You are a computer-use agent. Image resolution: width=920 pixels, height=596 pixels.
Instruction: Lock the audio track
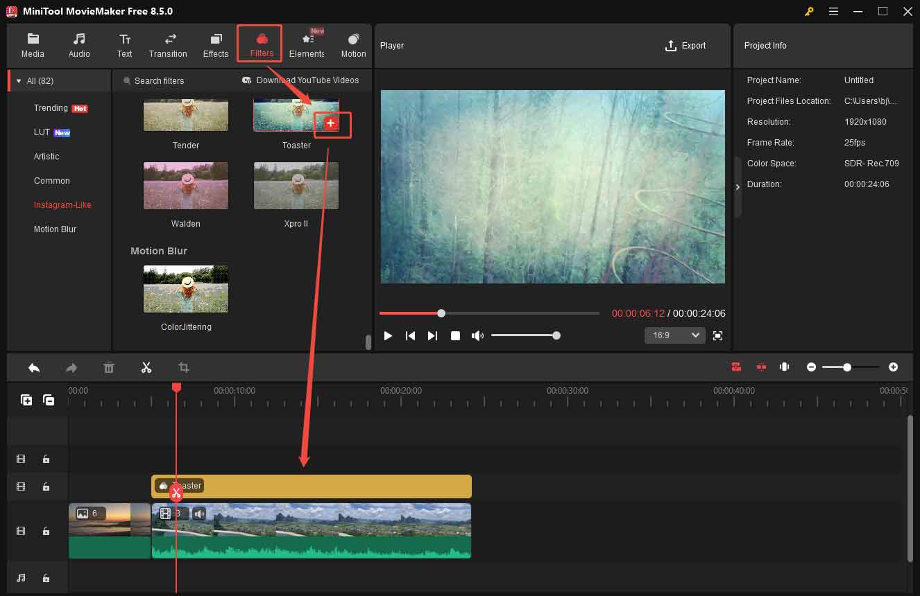pos(46,577)
